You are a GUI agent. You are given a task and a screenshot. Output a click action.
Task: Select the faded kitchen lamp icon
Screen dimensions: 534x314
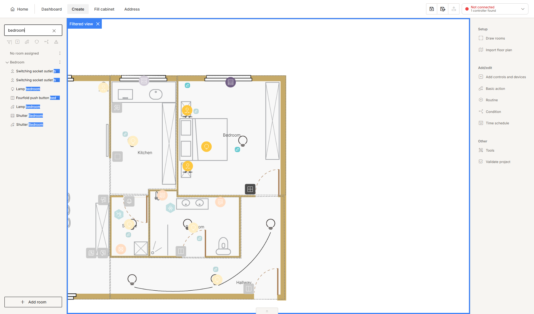(x=133, y=141)
